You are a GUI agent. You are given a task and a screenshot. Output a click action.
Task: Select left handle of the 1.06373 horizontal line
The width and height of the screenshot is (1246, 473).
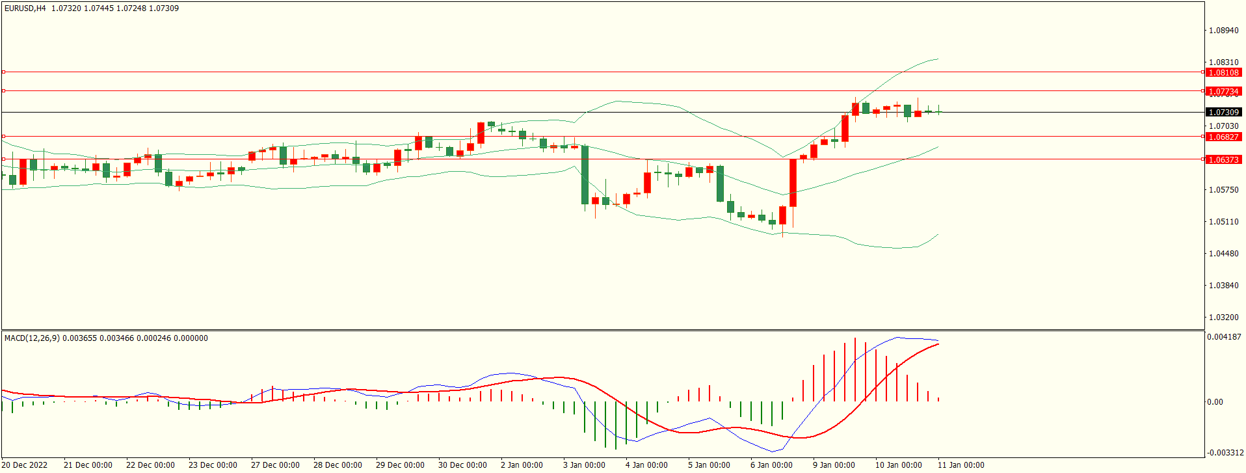click(3, 159)
